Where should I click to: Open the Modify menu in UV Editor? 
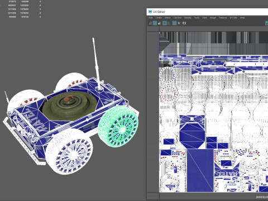[188, 18]
